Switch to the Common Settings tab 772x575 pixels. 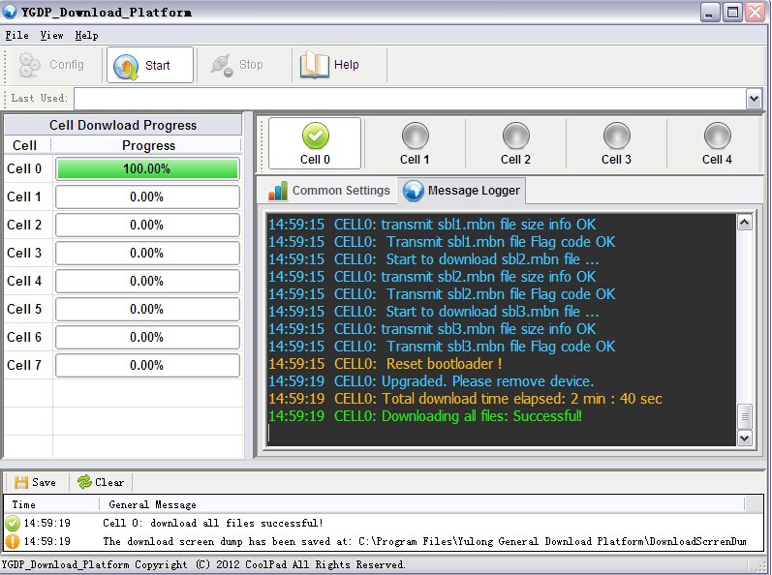pyautogui.click(x=329, y=191)
